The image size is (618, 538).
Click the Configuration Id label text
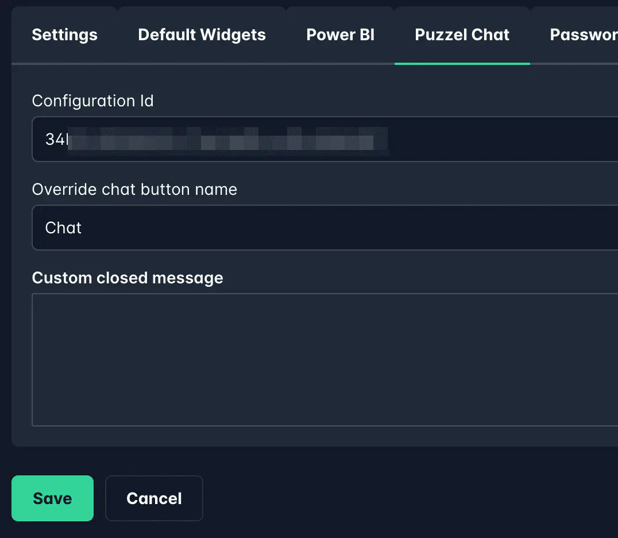coord(92,101)
